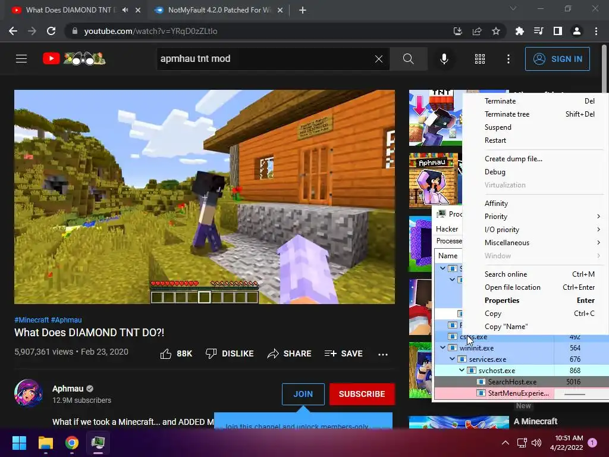Screen dimensions: 609x457
Task: Open a new browser tab with plus
Action: pyautogui.click(x=303, y=10)
